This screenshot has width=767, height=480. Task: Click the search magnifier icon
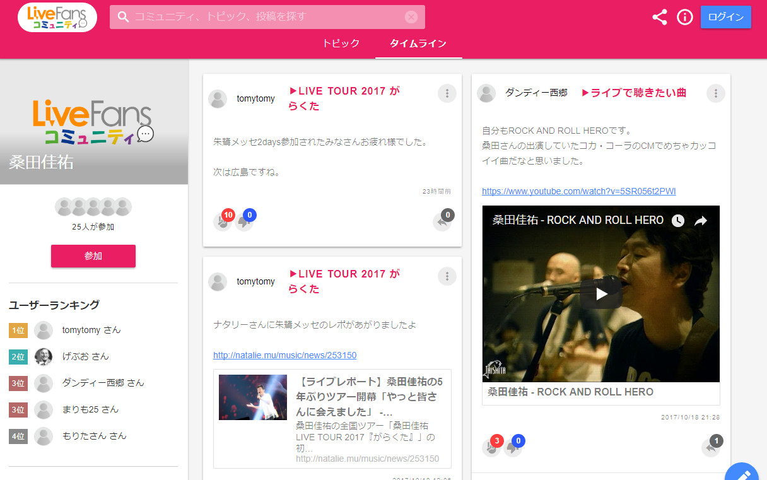point(123,17)
